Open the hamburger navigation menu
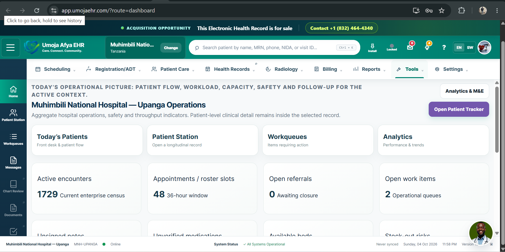The image size is (505, 252). click(x=11, y=48)
